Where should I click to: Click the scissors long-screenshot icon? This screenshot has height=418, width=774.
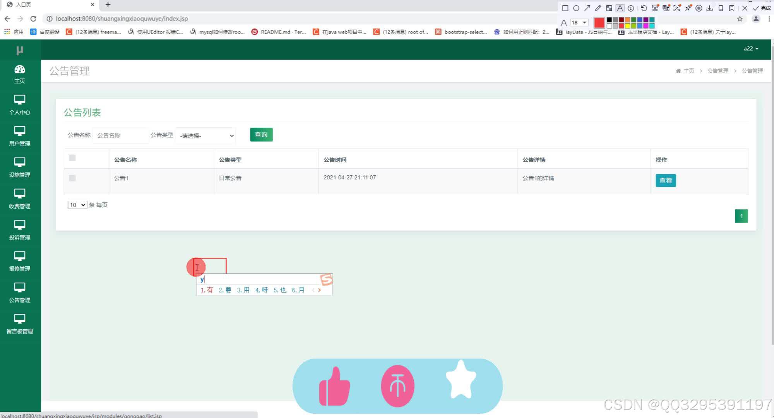655,8
